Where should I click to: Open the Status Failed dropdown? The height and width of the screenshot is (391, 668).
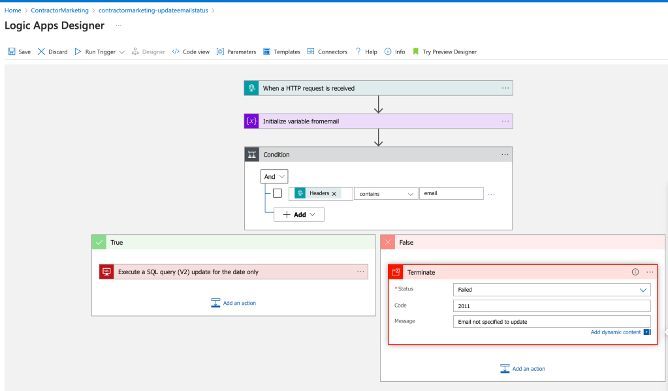(x=552, y=290)
